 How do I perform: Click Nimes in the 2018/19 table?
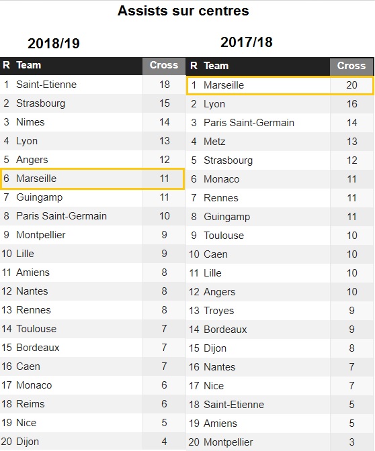click(30, 122)
